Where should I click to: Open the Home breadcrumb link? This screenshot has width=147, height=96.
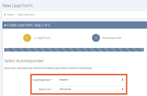(10, 15)
